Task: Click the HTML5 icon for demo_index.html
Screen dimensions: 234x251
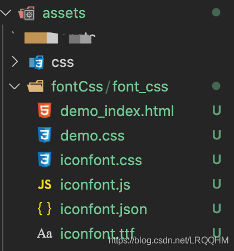Action: point(45,110)
